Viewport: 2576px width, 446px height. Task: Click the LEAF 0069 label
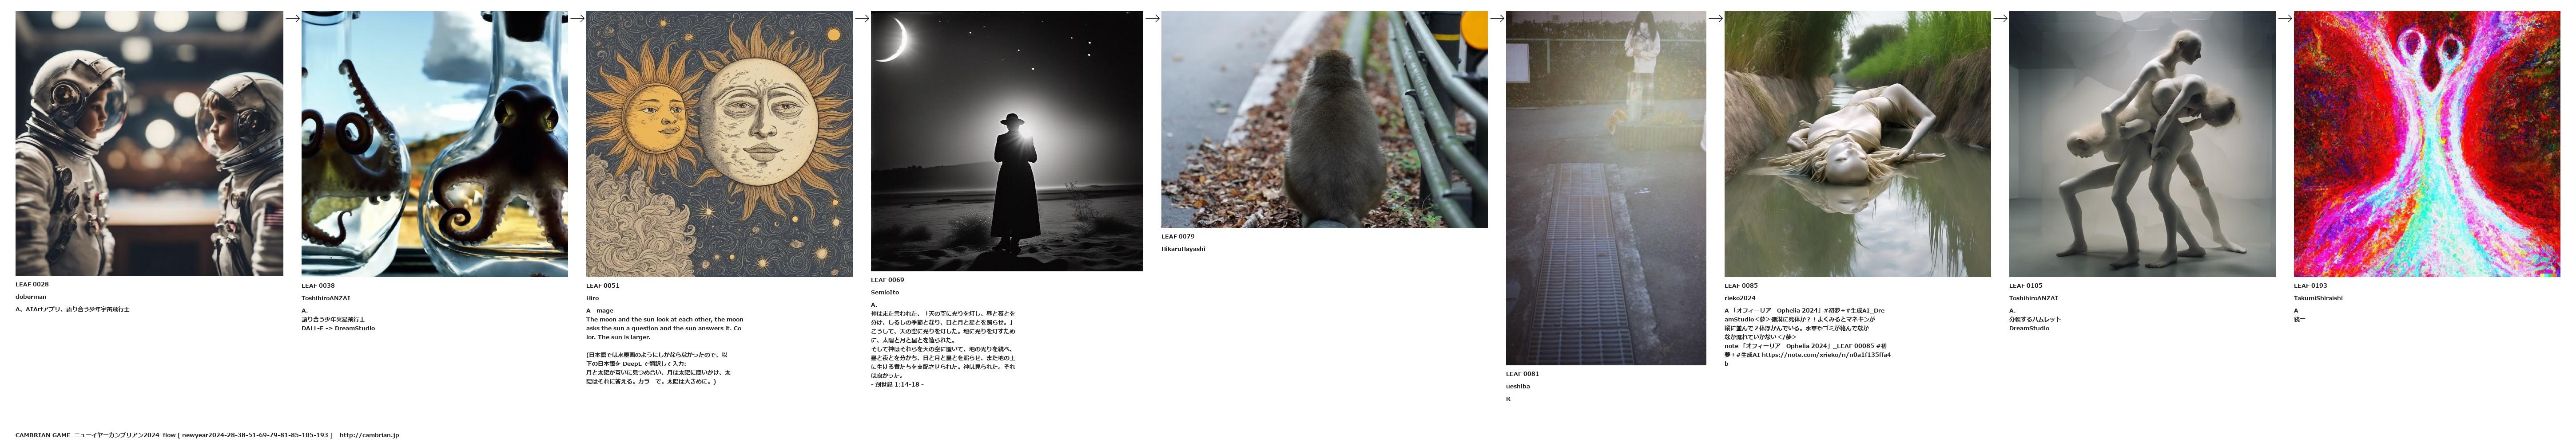pos(887,280)
